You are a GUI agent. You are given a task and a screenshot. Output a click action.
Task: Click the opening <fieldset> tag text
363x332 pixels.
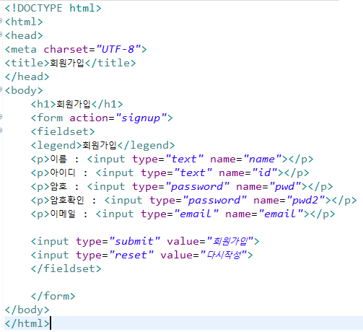[63, 131]
